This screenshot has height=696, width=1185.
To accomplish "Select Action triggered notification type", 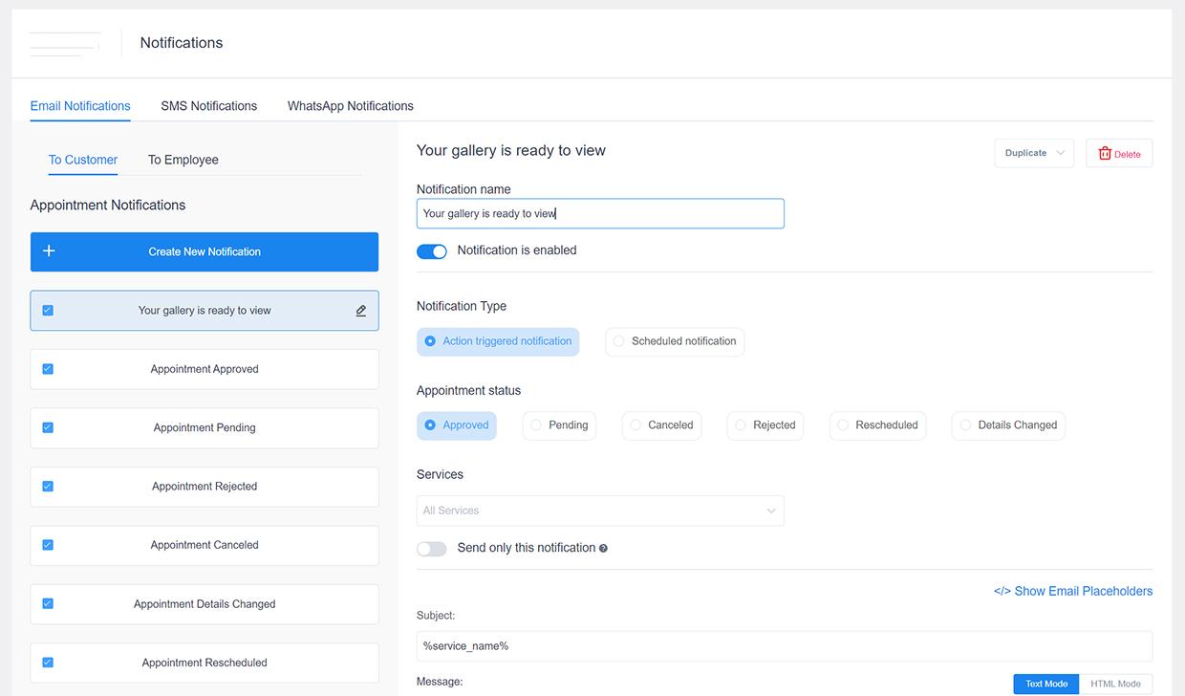I will click(498, 341).
